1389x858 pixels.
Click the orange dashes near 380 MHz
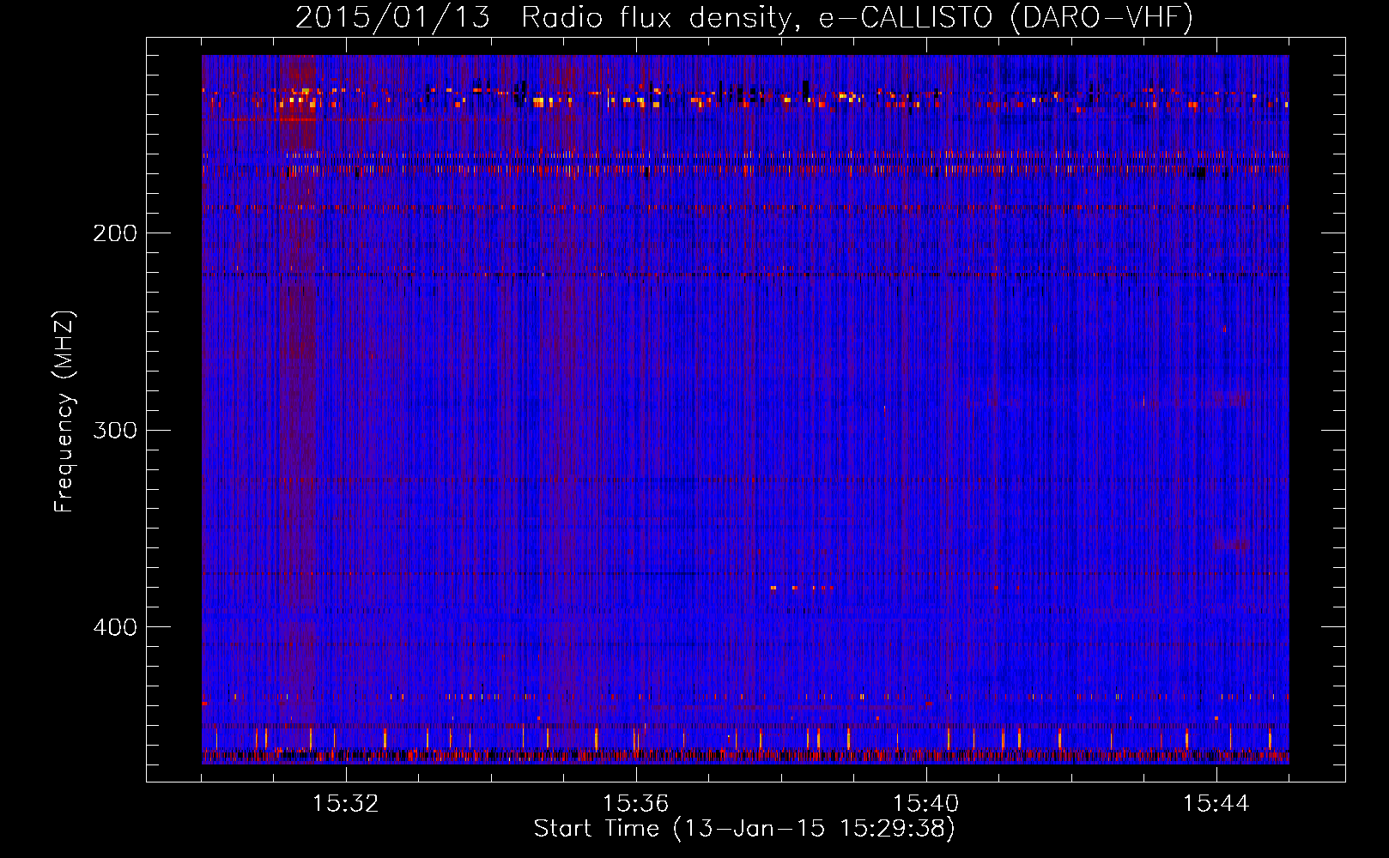pos(803,588)
